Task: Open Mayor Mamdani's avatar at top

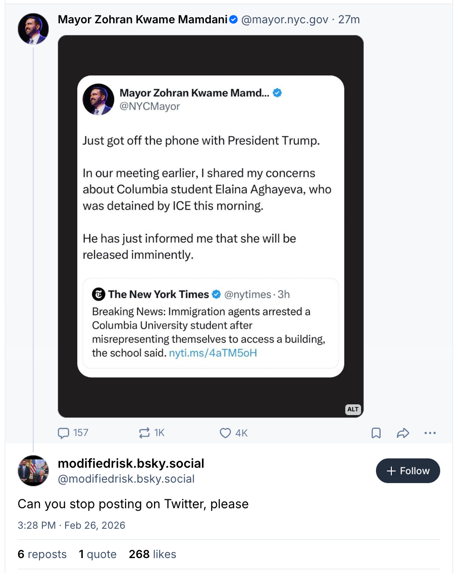Action: [33, 29]
